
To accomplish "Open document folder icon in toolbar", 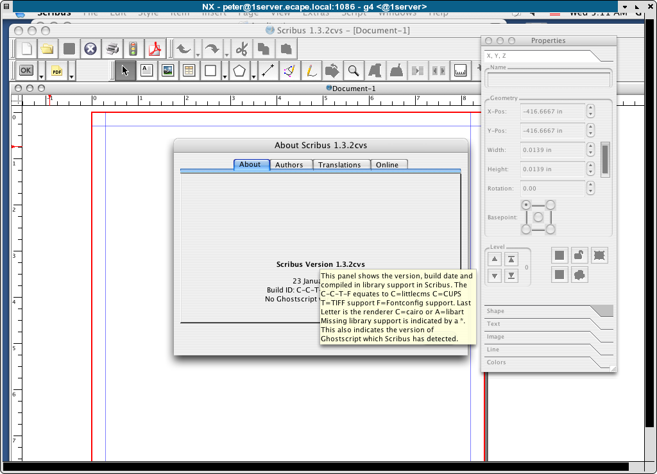I will click(47, 49).
